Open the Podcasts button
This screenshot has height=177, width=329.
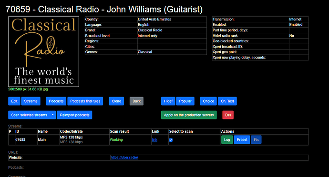(56, 101)
